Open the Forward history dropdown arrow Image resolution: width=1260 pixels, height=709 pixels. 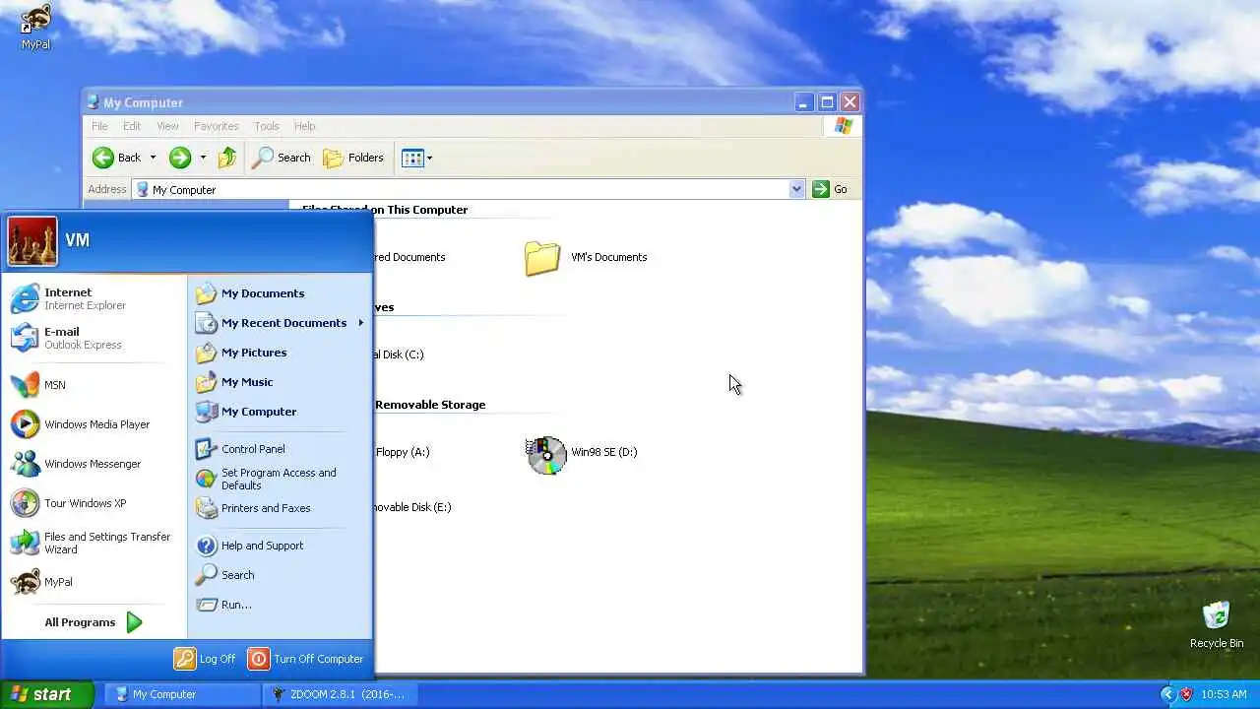203,158
